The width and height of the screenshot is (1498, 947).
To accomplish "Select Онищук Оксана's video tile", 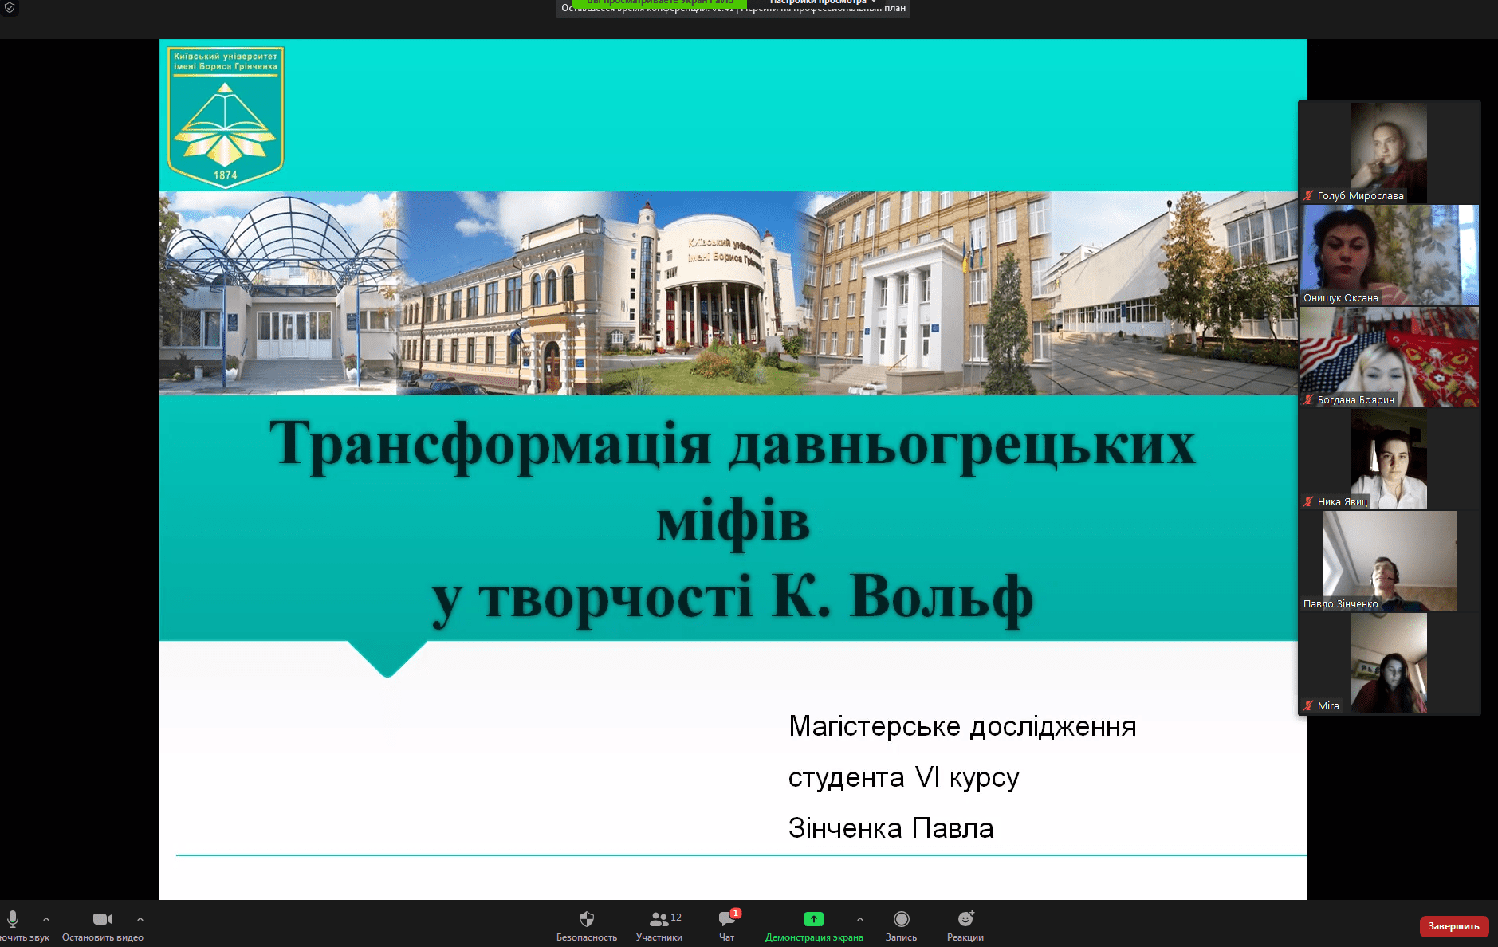I will 1389,255.
